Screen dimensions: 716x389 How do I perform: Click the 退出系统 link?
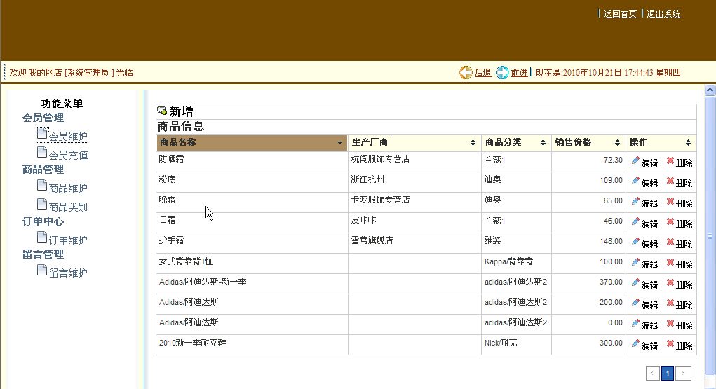tap(663, 14)
